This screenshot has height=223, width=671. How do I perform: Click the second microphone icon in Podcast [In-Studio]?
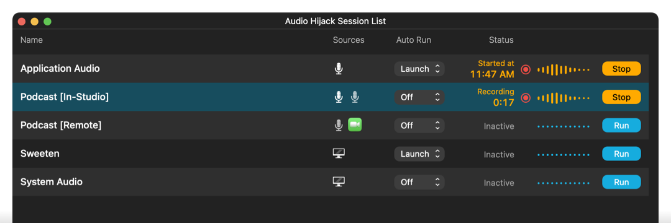tap(355, 97)
